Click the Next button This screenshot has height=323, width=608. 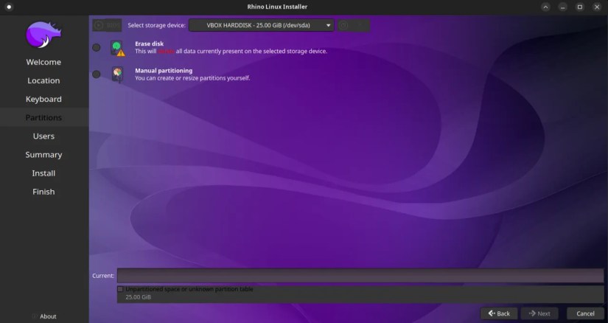[x=539, y=313]
